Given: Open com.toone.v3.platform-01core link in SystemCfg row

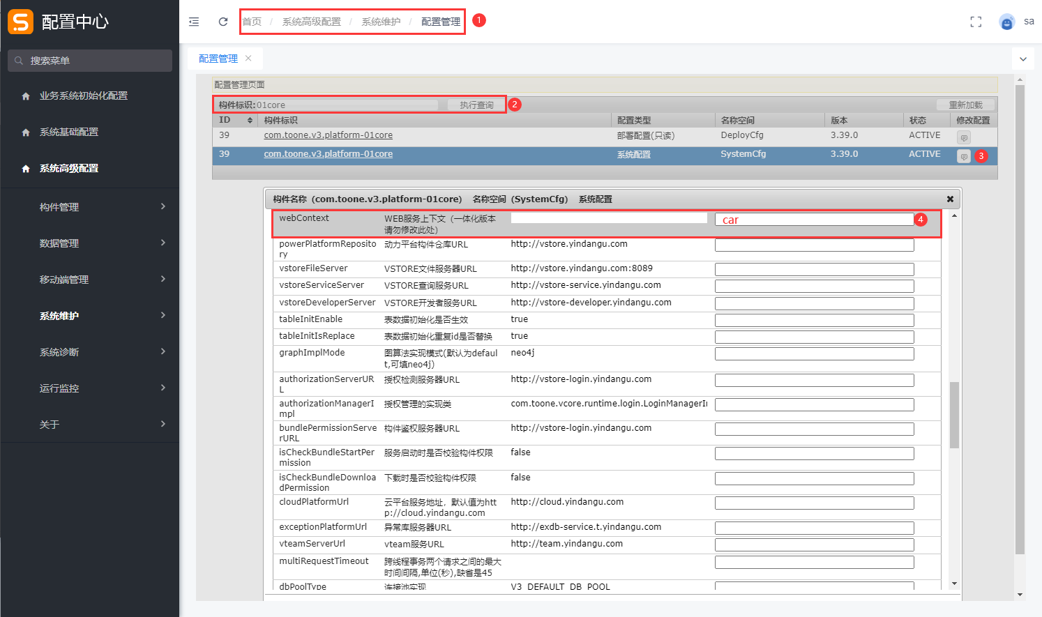Looking at the screenshot, I should 328,154.
